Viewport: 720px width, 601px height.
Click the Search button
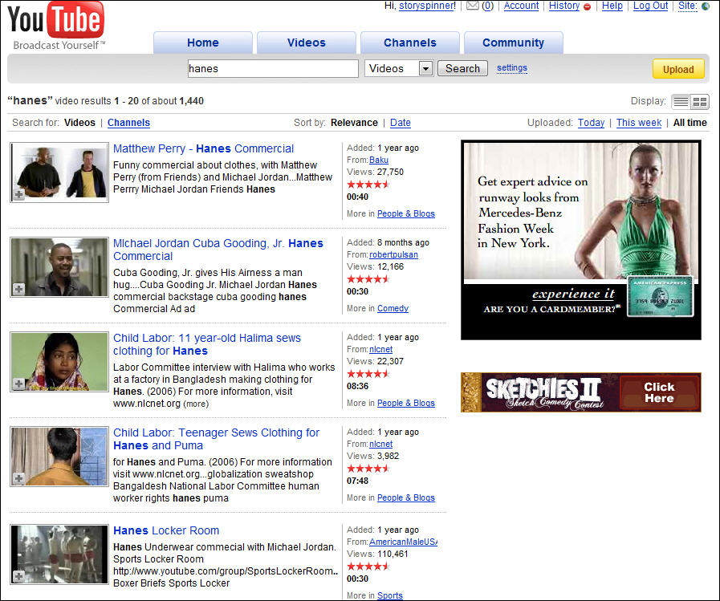point(462,68)
